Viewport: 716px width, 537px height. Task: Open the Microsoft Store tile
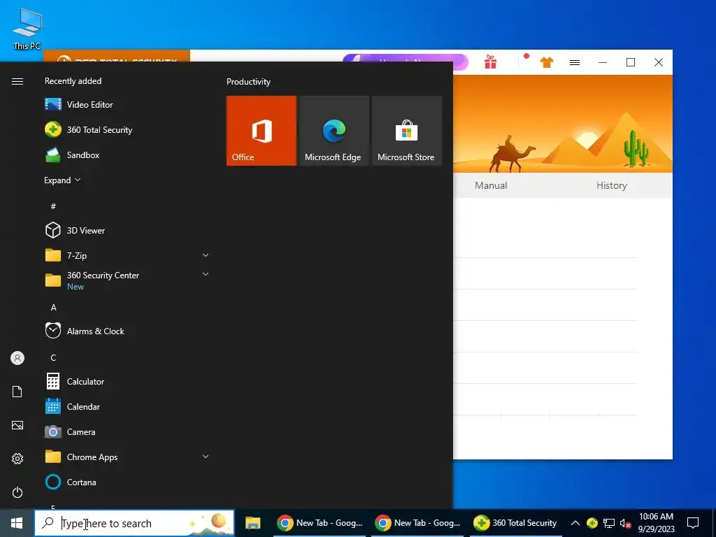click(407, 131)
